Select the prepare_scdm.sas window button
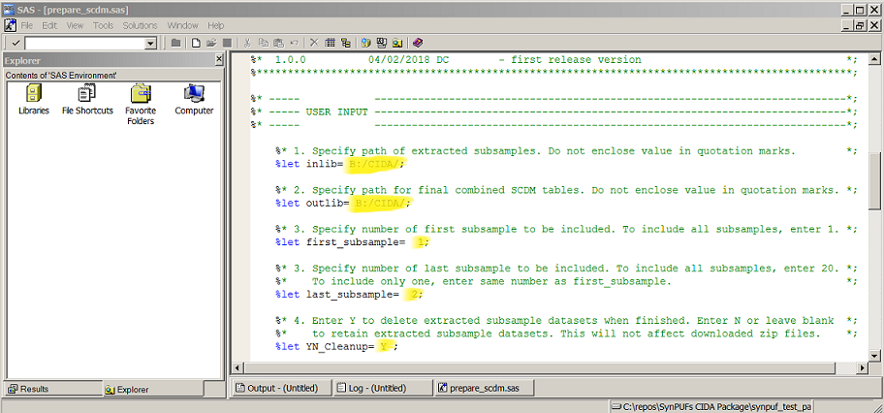Screen dimensions: 884x413 click(484, 388)
